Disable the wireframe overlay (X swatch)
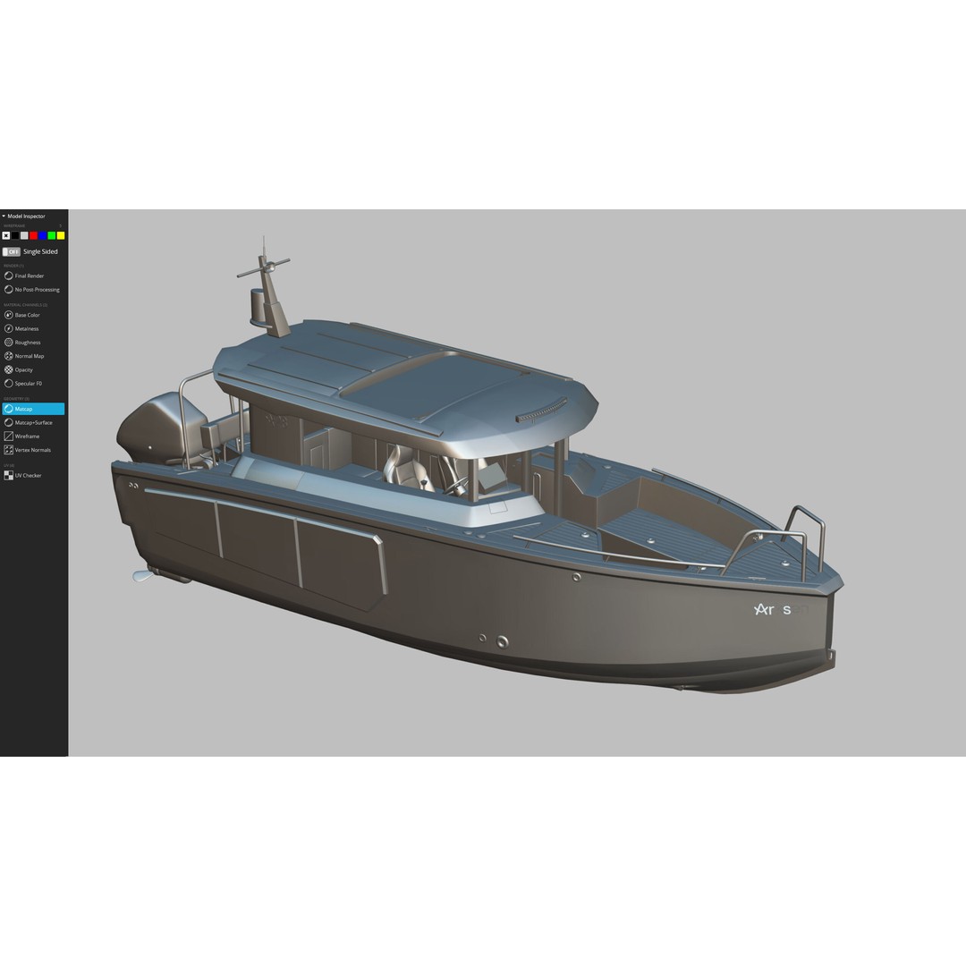 [x=6, y=235]
